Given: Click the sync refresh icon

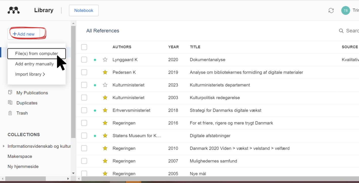Looking at the screenshot, I should pyautogui.click(x=331, y=10).
